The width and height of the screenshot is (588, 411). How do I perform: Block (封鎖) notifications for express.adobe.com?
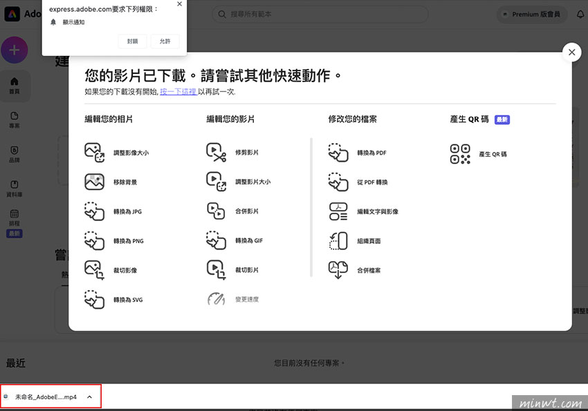tap(132, 41)
